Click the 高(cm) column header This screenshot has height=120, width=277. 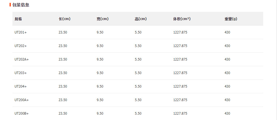point(141,19)
